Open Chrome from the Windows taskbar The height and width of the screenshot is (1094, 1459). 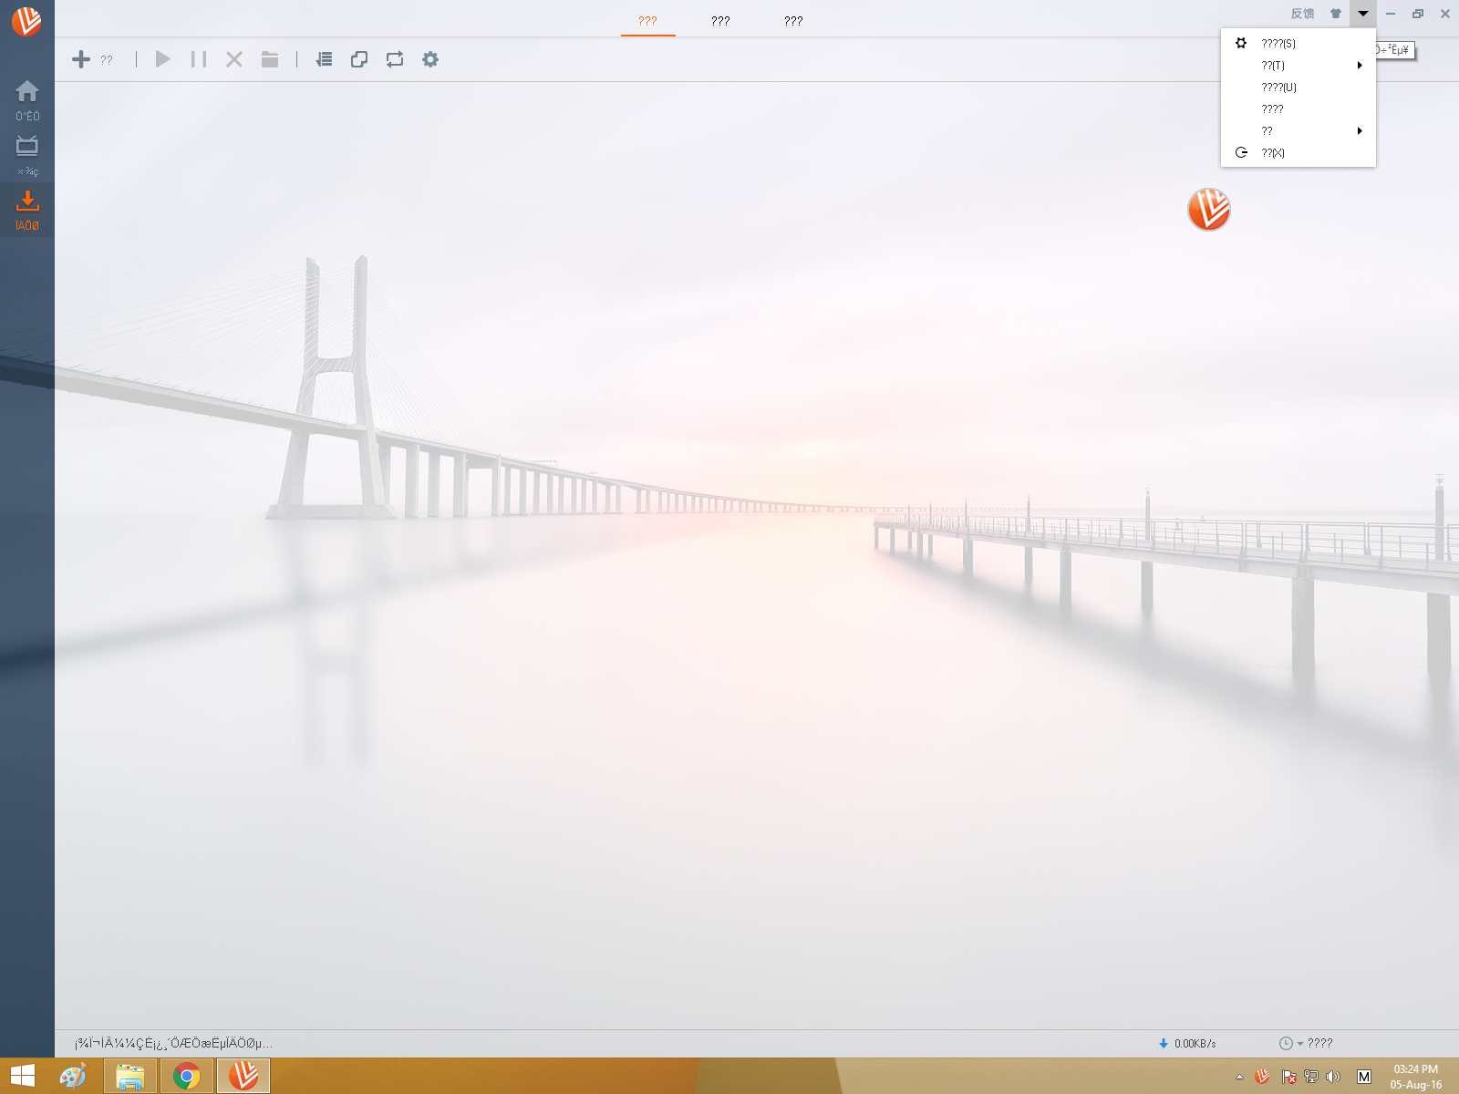coord(187,1076)
